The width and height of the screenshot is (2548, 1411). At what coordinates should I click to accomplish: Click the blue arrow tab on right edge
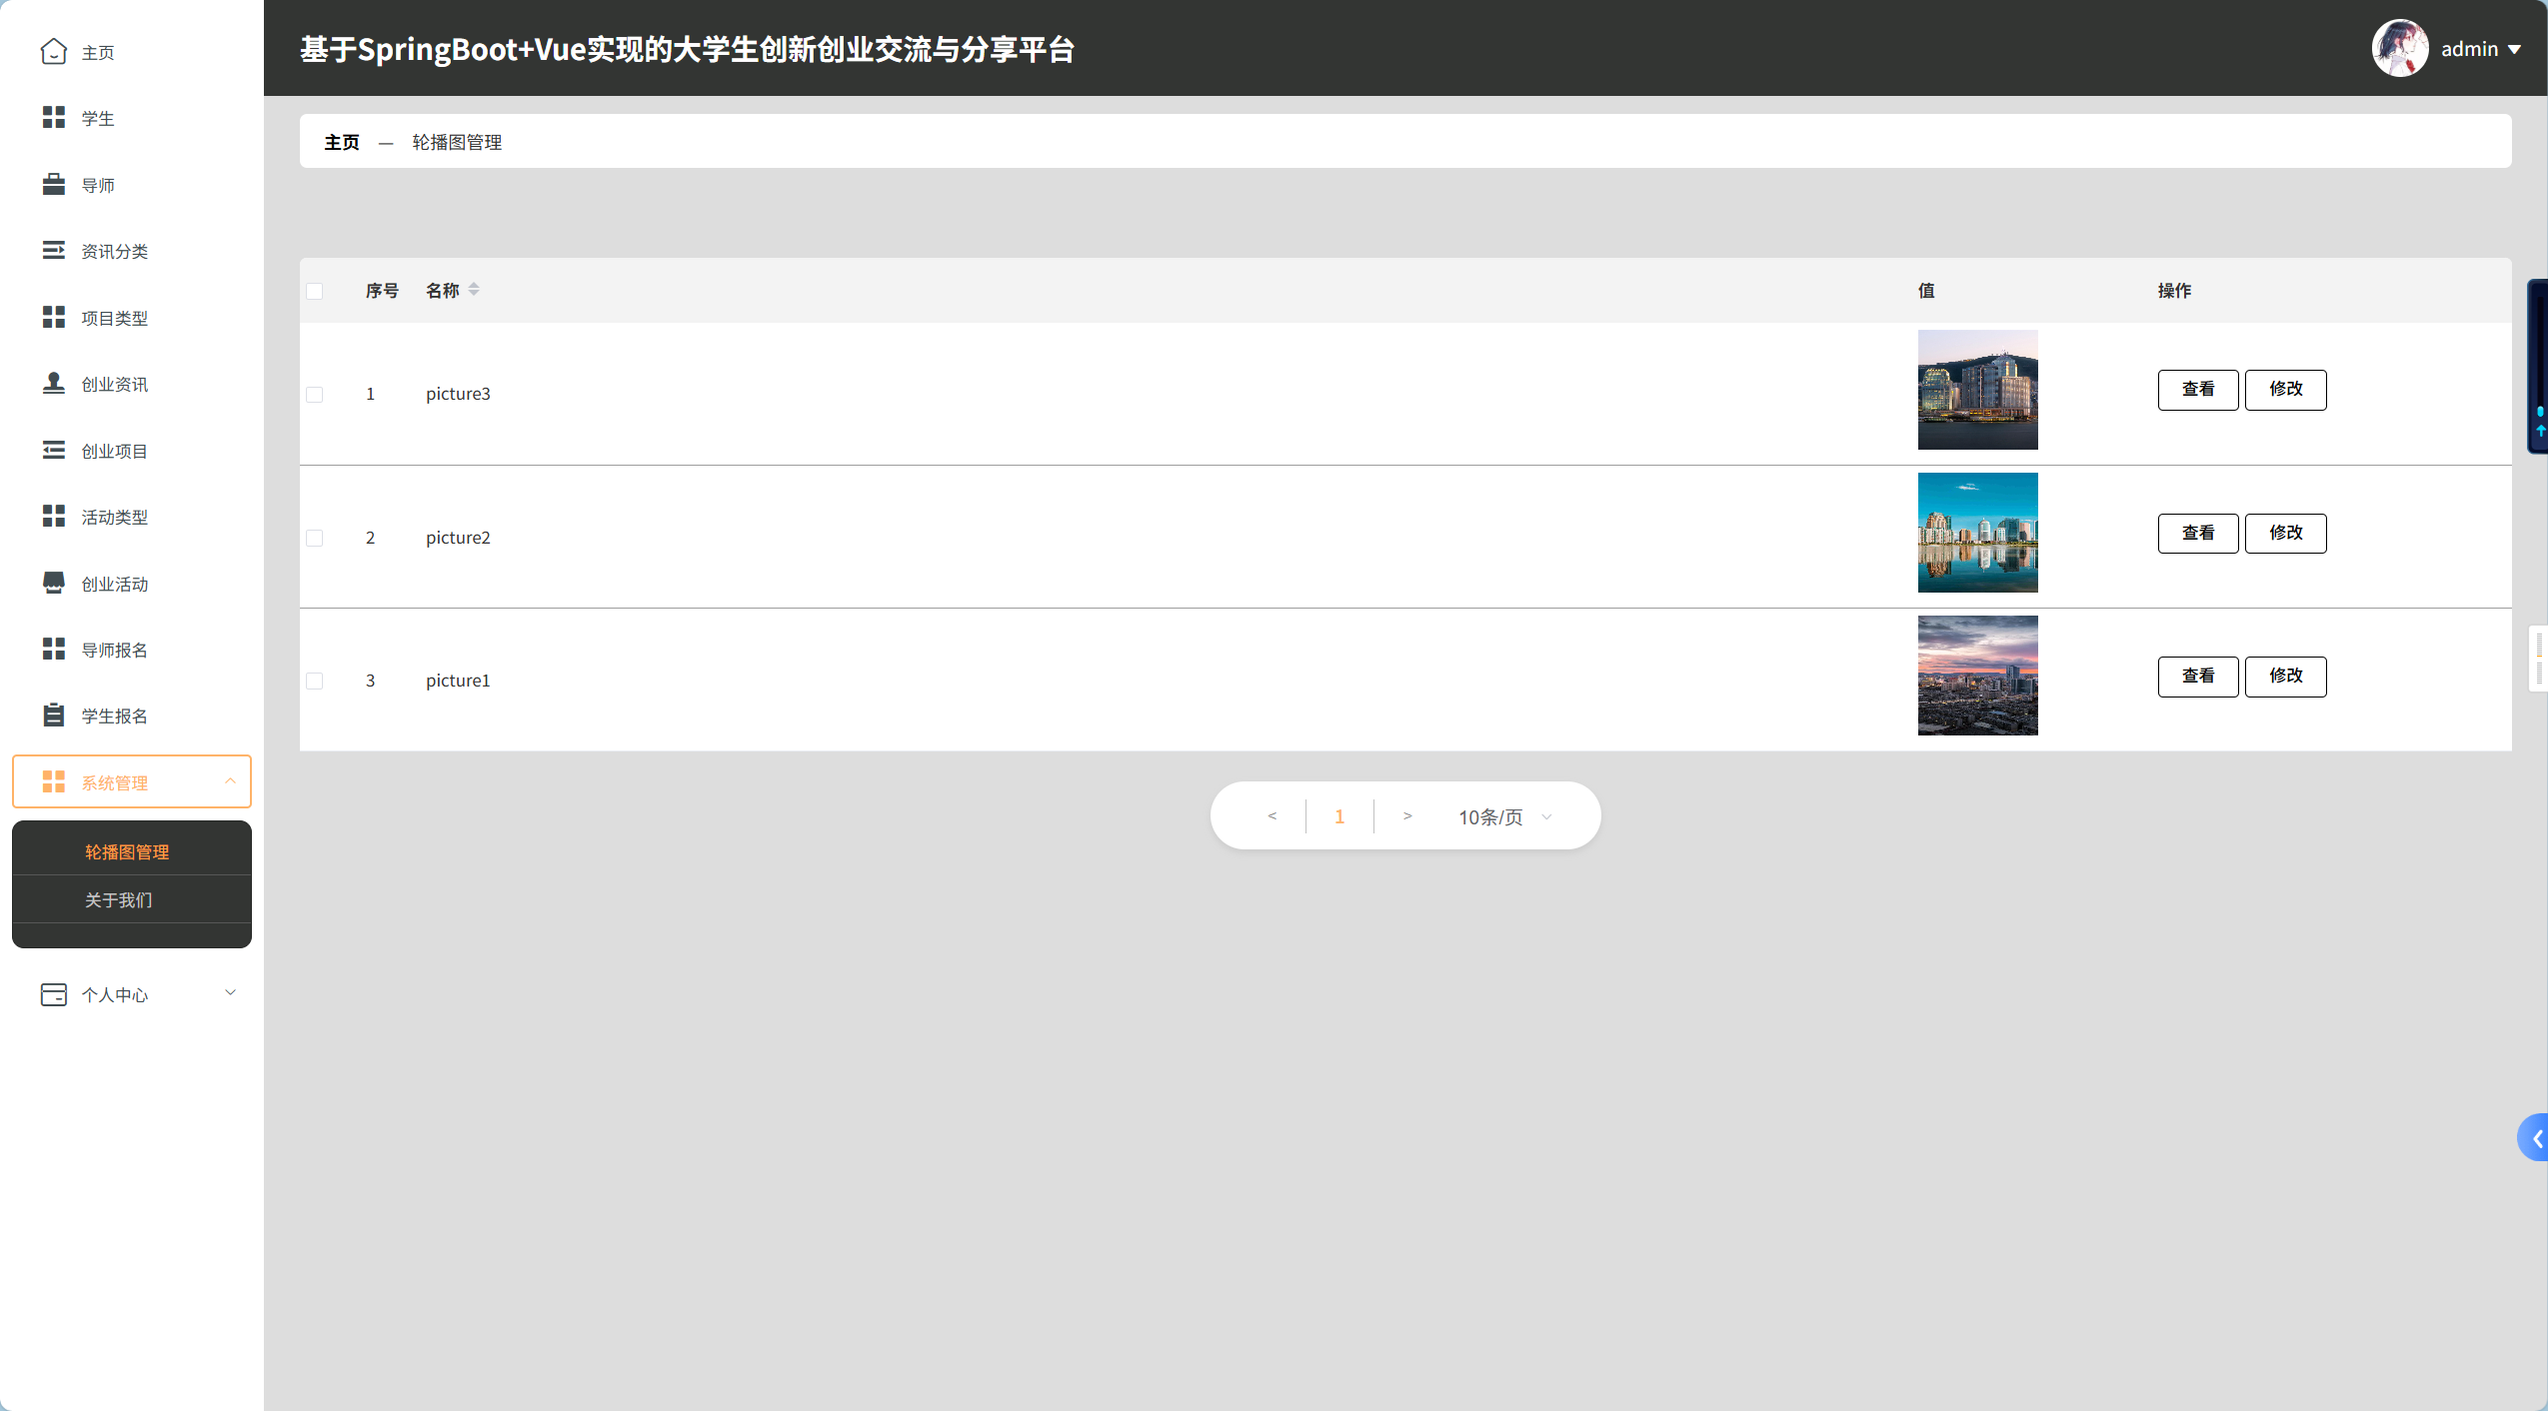tap(2534, 1137)
